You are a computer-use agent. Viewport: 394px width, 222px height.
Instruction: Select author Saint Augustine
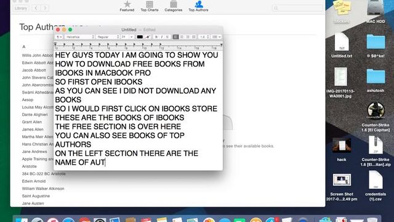pos(36,196)
